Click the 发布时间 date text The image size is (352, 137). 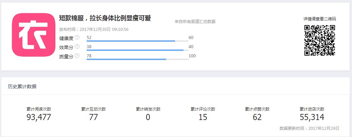tap(94, 30)
